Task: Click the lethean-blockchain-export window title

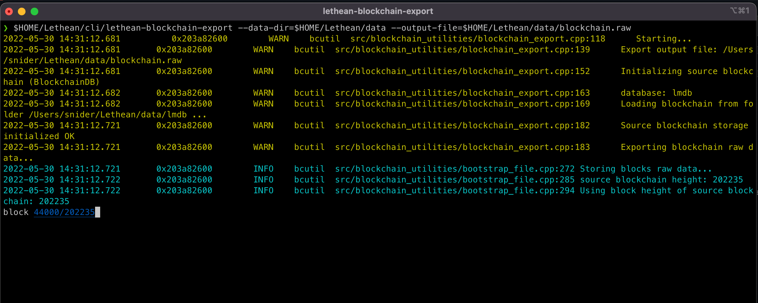Action: (378, 11)
